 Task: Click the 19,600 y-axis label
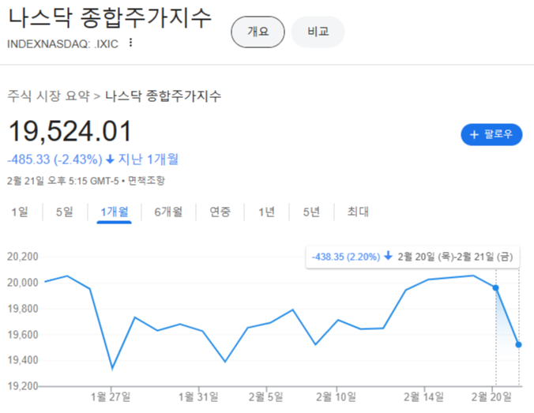coord(22,334)
